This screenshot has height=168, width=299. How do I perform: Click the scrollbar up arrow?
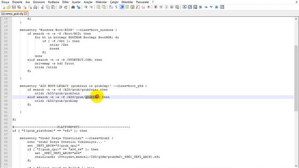pyautogui.click(x=296, y=19)
